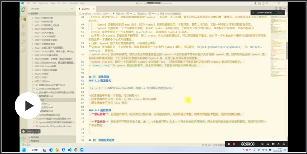
Task: Open the Selection menu
Action: point(43,3)
